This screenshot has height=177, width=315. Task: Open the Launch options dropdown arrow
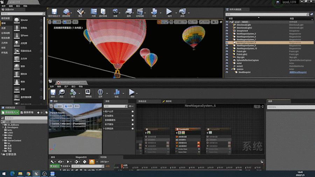pyautogui.click(x=189, y=13)
